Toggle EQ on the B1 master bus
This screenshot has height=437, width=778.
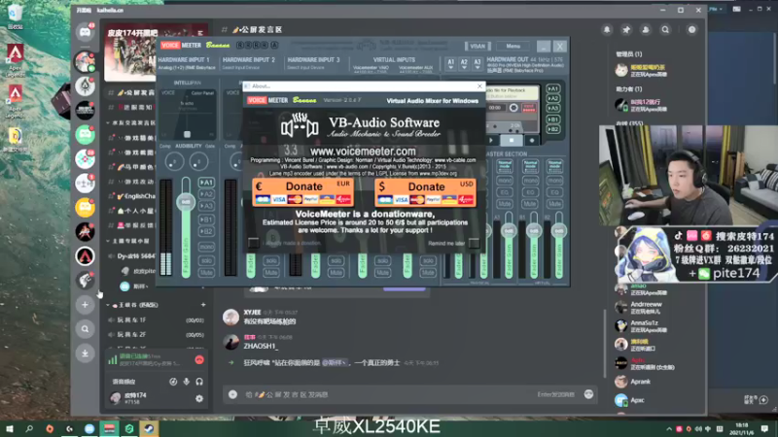[530, 192]
